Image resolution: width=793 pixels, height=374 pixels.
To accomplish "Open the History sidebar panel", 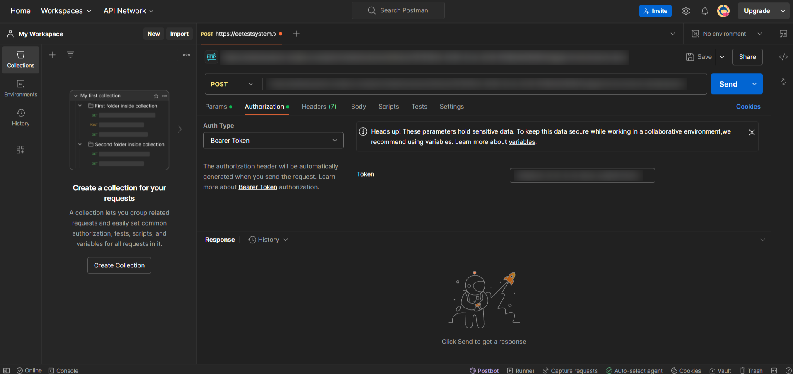I will pyautogui.click(x=21, y=118).
